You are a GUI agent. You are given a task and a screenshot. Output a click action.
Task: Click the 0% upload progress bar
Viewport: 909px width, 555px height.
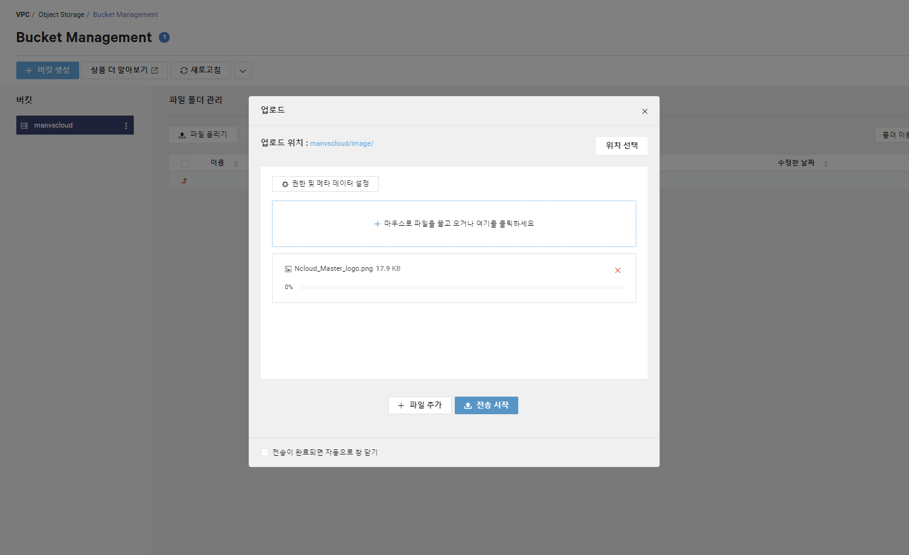pos(462,287)
